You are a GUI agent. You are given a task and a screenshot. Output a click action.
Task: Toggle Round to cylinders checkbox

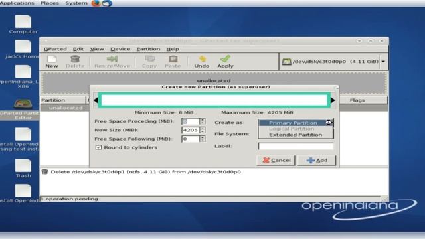pyautogui.click(x=98, y=147)
